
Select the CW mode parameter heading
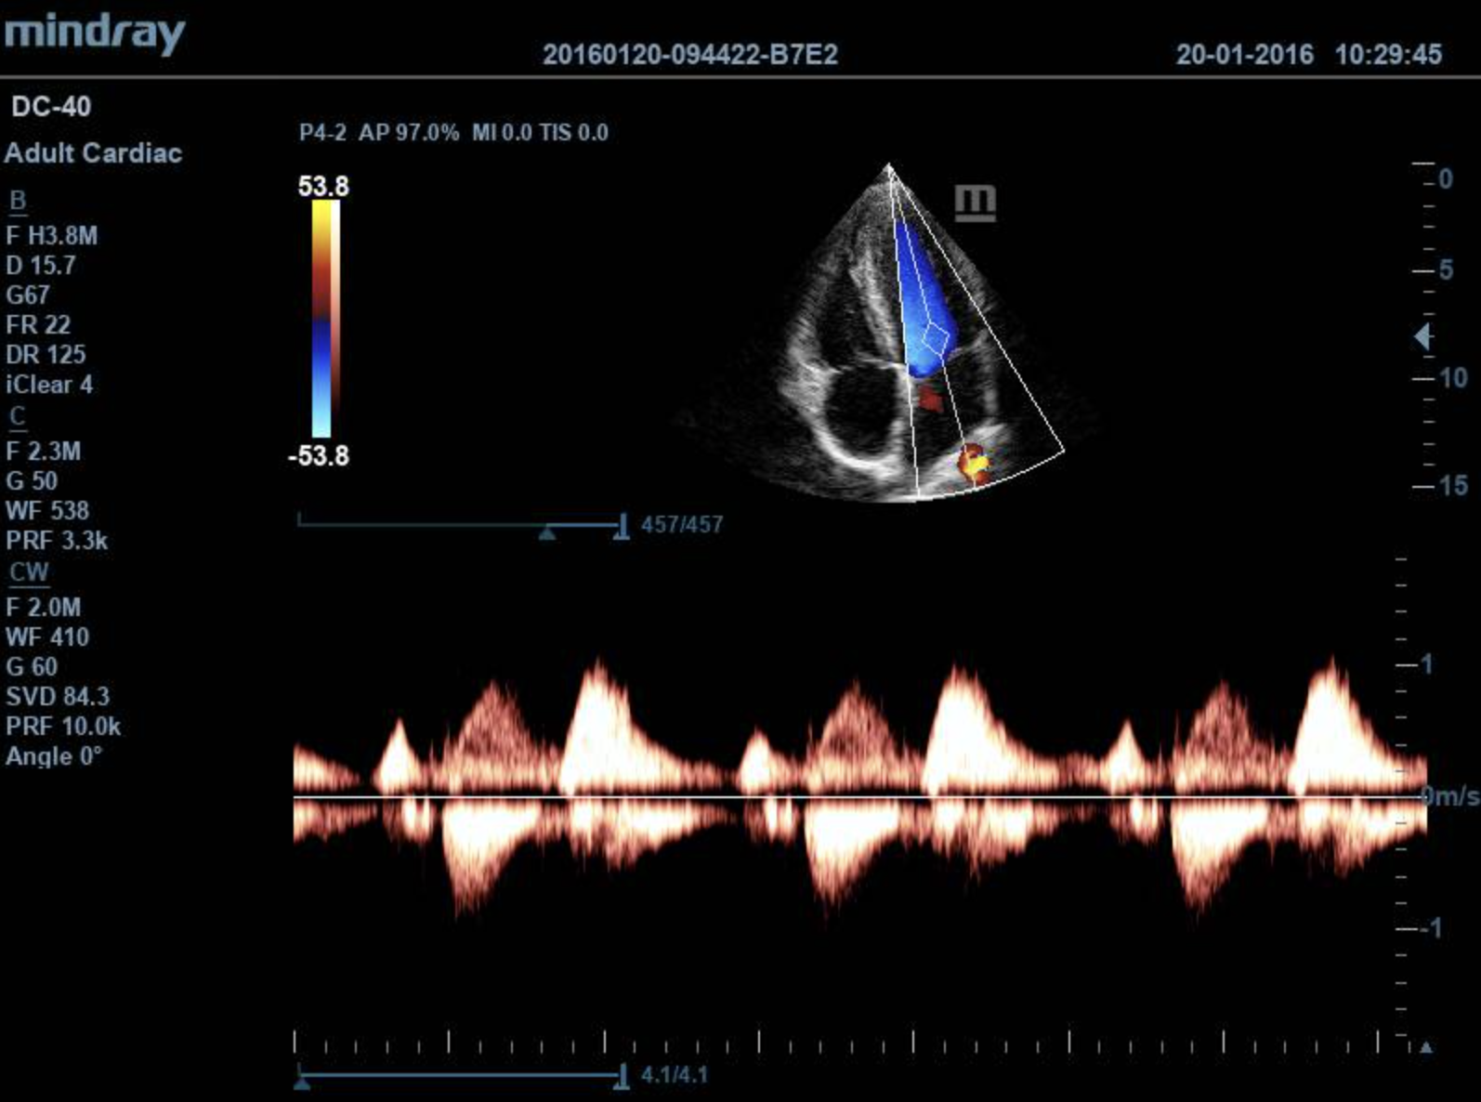tap(29, 572)
